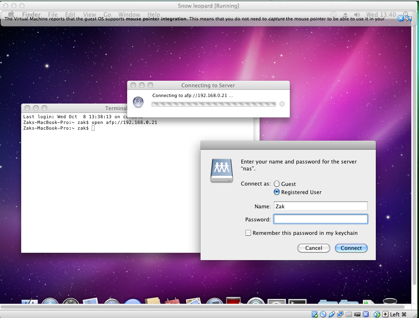Click the 'Snow leopard [Running]' window title
Viewport: 419px width, 318px height.
[208, 6]
